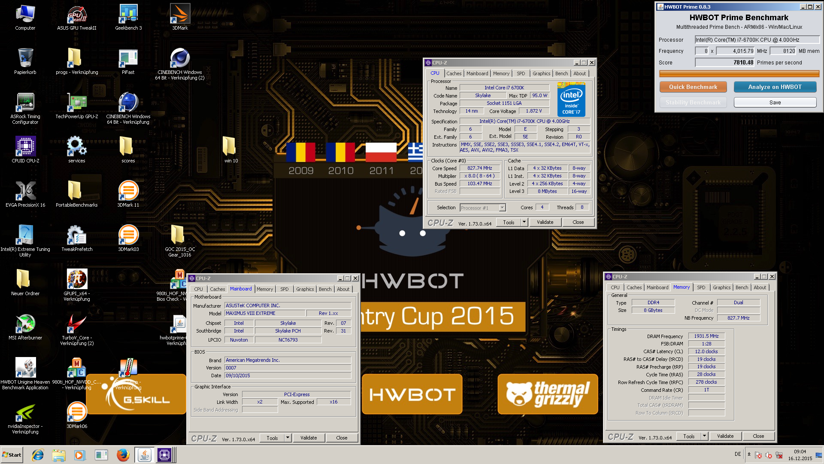Click DE language indicator in taskbar

tap(738, 454)
